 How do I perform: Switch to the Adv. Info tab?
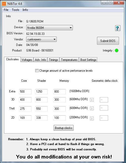click(x=40, y=60)
